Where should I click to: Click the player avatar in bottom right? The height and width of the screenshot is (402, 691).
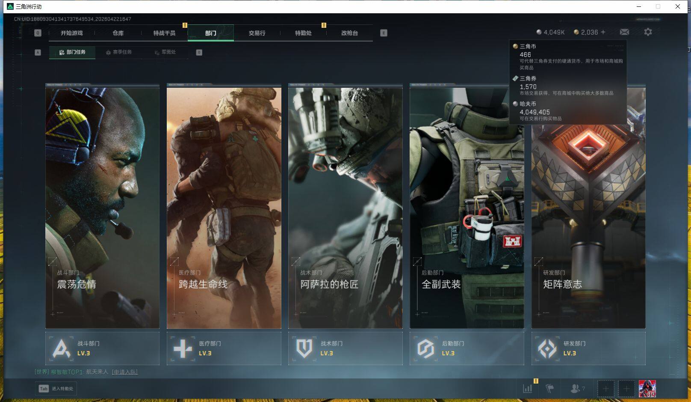click(x=647, y=389)
